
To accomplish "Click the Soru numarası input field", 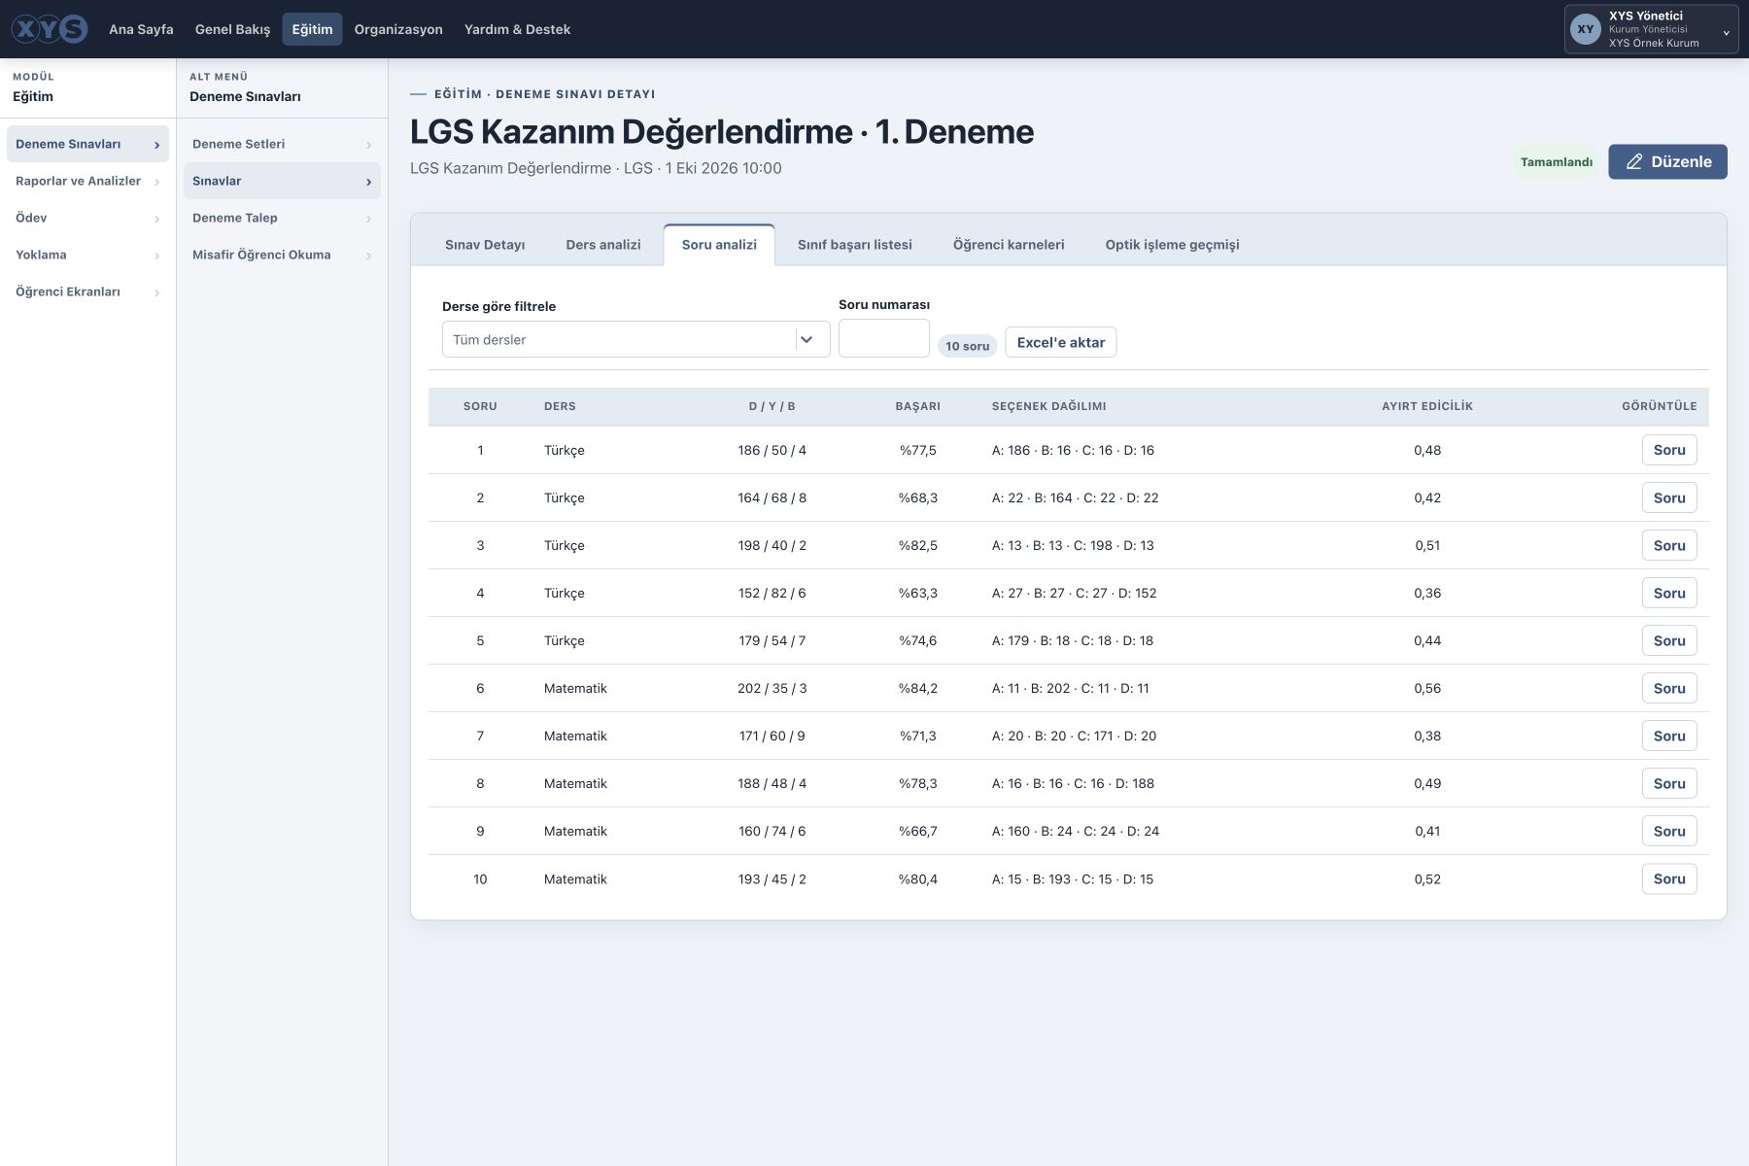I will pyautogui.click(x=883, y=338).
